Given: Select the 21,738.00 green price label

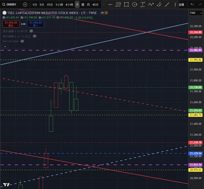Looking at the screenshot, I should point(195,87).
